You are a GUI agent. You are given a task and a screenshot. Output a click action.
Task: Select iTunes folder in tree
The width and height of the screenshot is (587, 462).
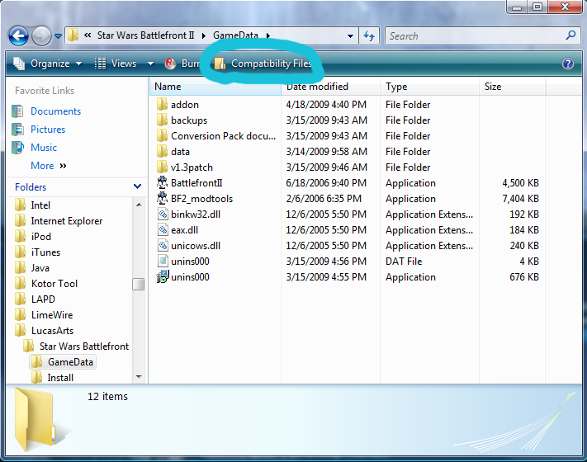[45, 252]
